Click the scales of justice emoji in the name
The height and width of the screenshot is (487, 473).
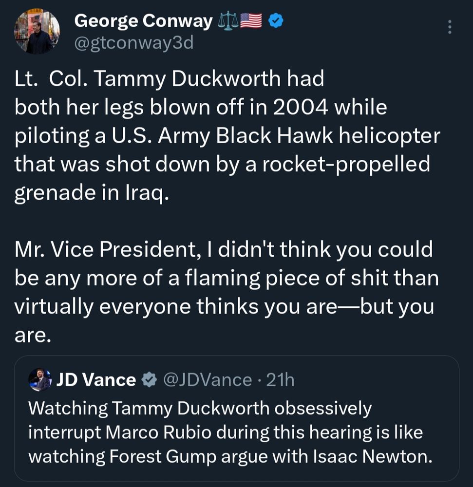pos(227,19)
